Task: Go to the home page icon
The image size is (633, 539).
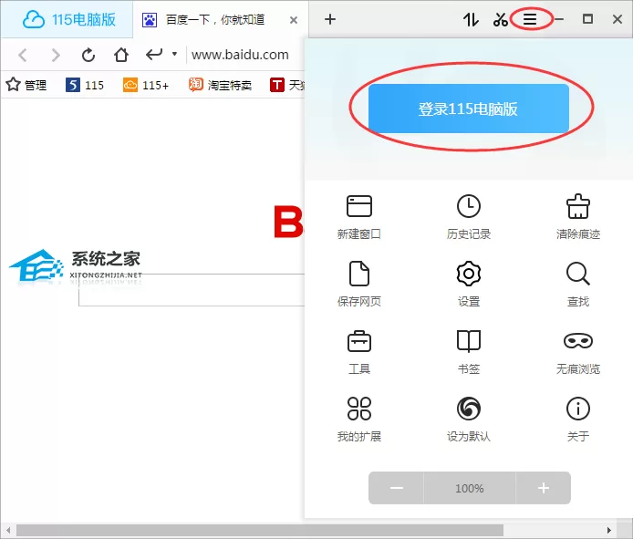Action: click(120, 55)
